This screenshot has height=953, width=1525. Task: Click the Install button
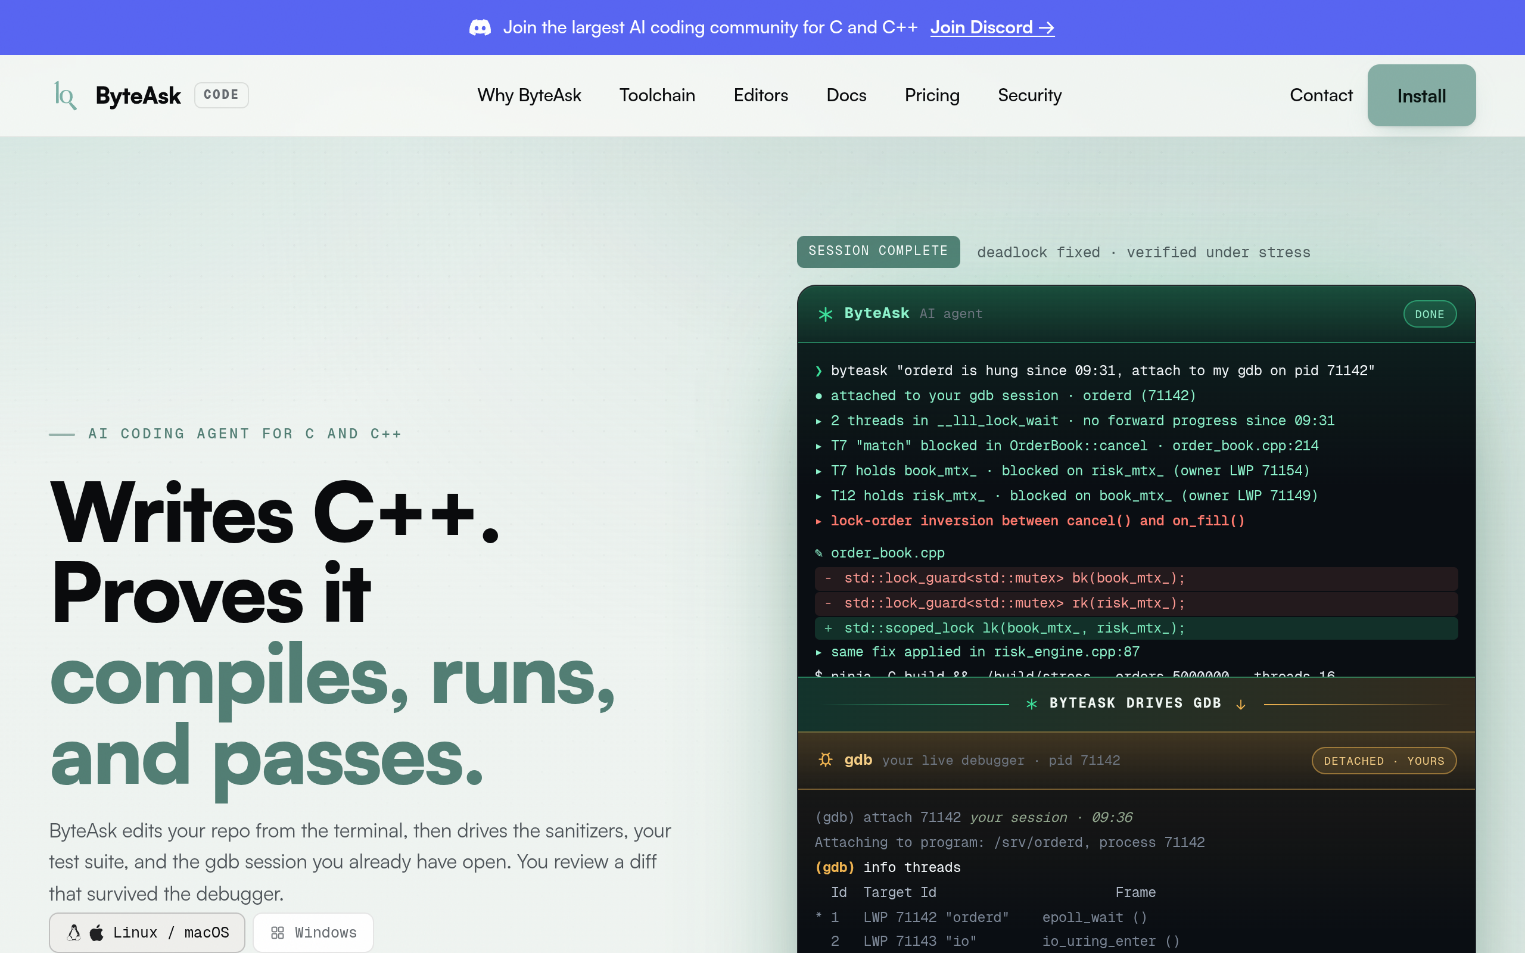(x=1421, y=95)
